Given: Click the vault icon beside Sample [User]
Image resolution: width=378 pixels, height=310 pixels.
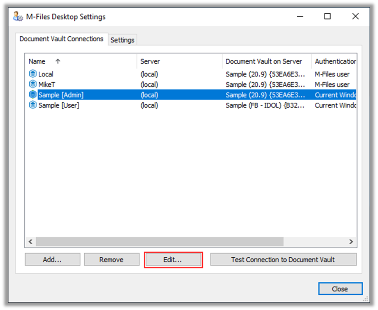Looking at the screenshot, I should point(32,105).
